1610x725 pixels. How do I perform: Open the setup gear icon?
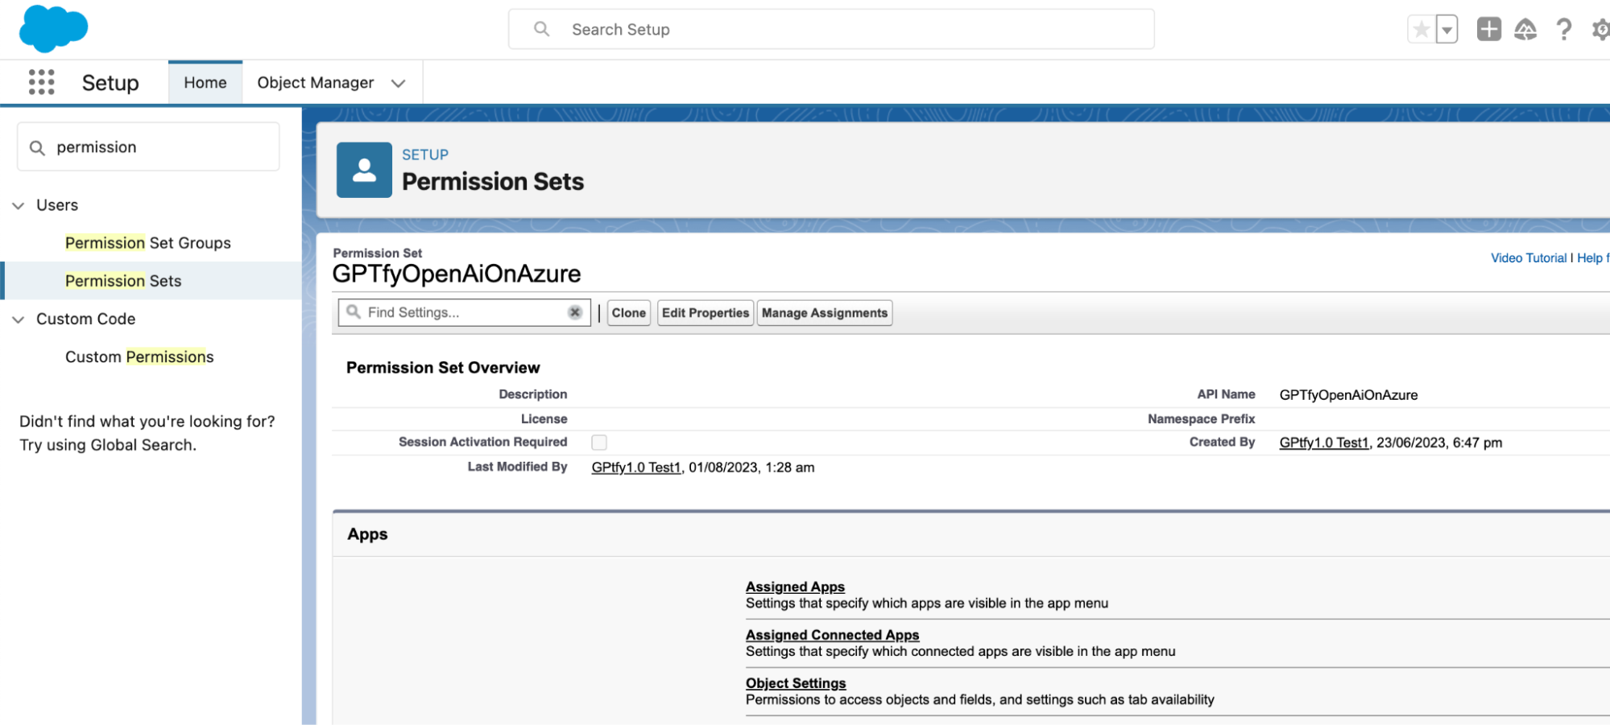click(x=1600, y=30)
